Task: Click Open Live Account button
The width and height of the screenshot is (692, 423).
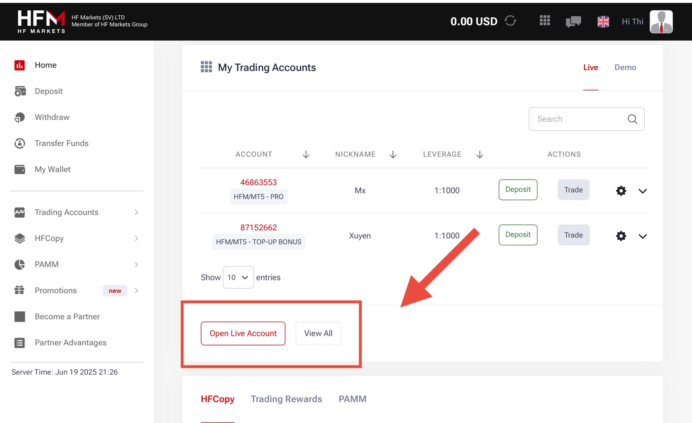Action: pos(243,333)
